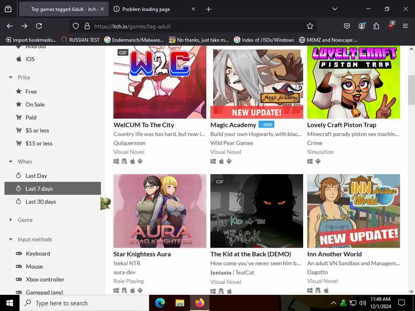Open Import bookmarks bookmark
The image size is (415, 311).
point(31,40)
